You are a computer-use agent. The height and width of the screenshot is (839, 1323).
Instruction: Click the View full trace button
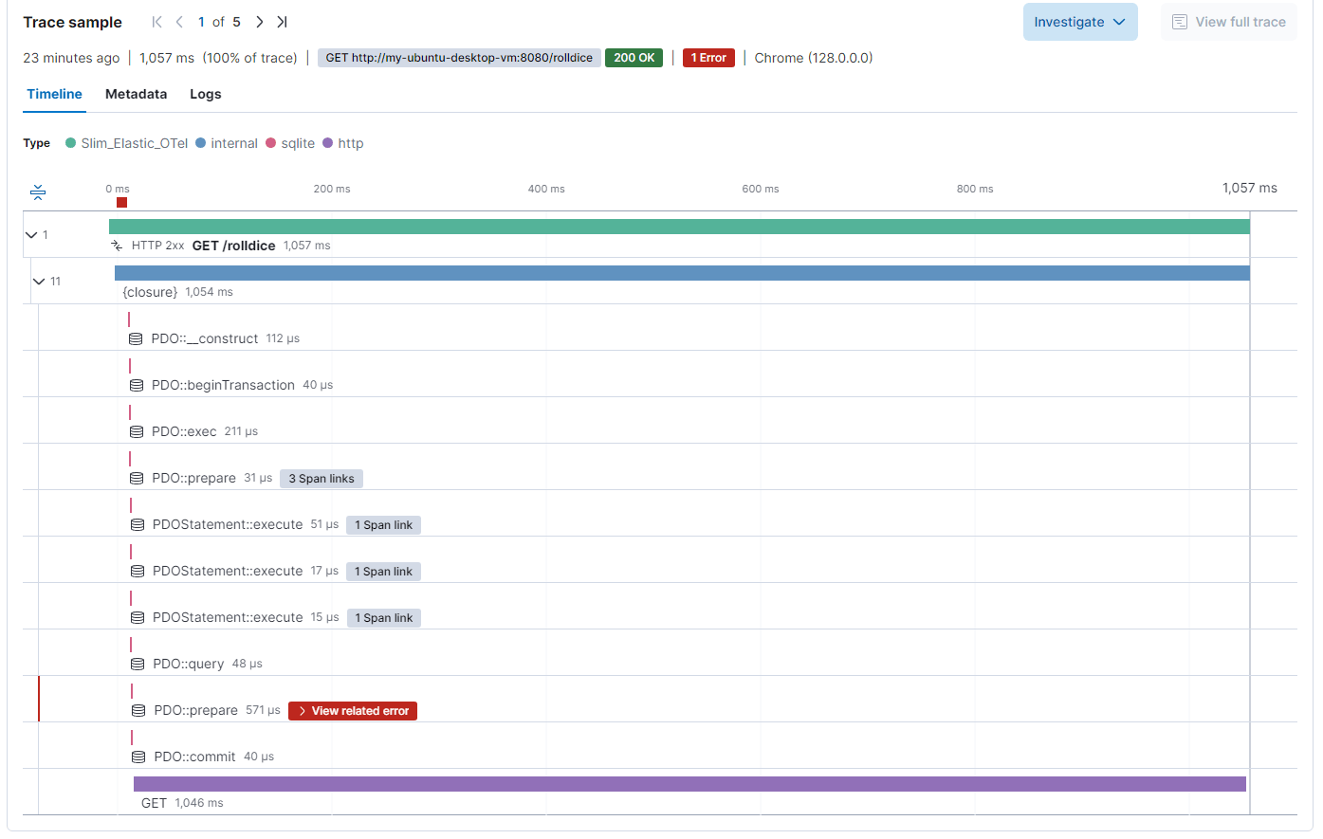(x=1229, y=21)
